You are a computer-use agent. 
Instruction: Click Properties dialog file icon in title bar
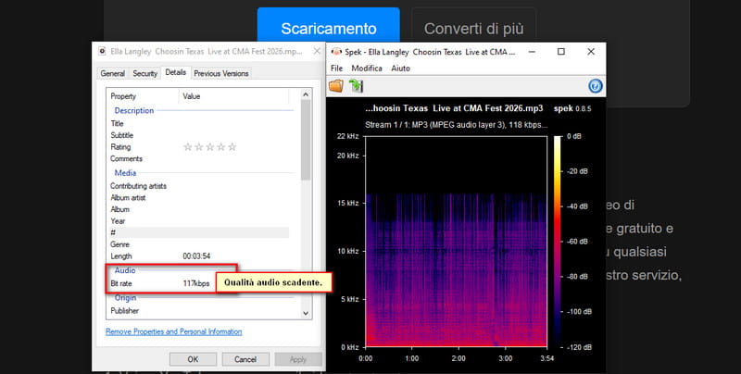(102, 51)
